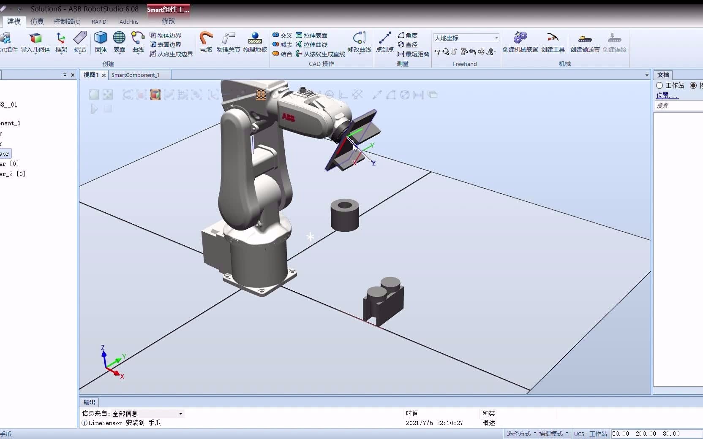This screenshot has width=703, height=439.
Task: Switch to the 建模 ribbon tab
Action: (14, 22)
